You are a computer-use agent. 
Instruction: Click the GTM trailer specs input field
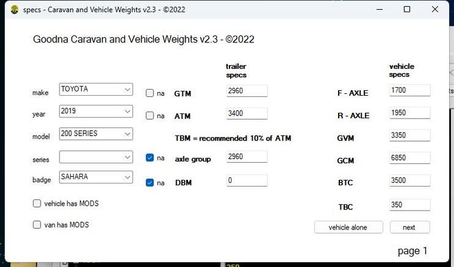247,90
